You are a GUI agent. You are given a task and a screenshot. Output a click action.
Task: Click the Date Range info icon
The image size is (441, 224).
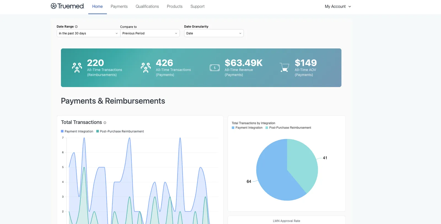76,27
